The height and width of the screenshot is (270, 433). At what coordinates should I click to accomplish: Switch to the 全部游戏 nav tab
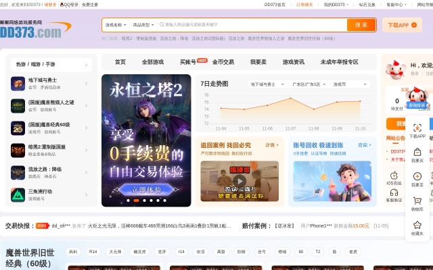(152, 62)
